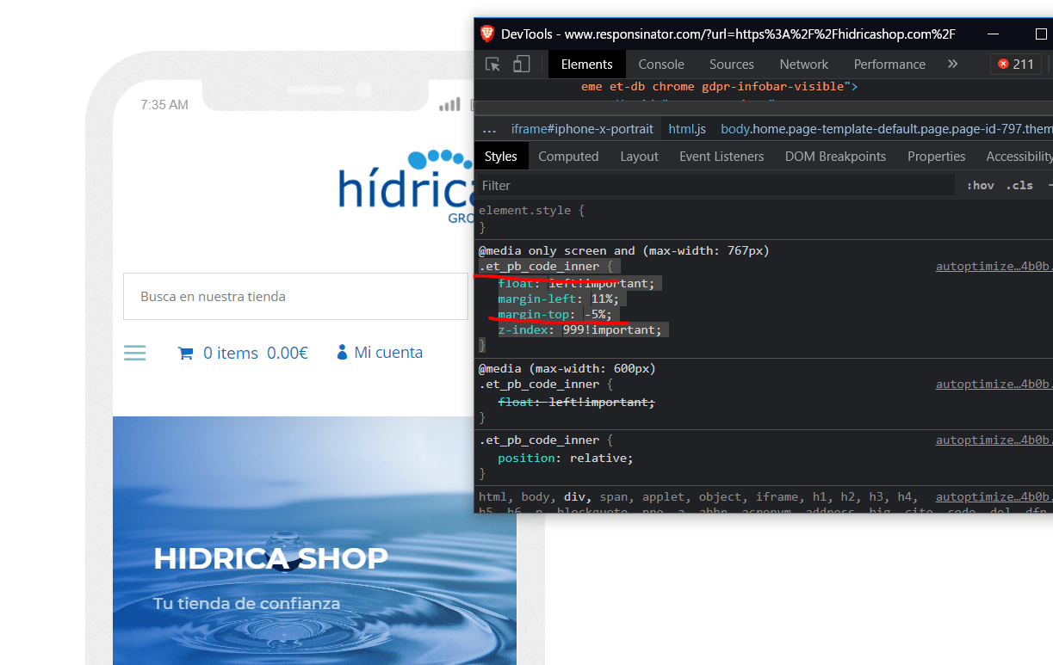Click the Tu tienda de confianza subtitle
This screenshot has height=665, width=1053.
point(246,603)
